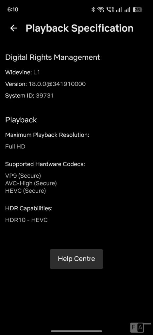Tap the first SIM signal bars icon
Viewport: 153px width, 335px height.
119,9
